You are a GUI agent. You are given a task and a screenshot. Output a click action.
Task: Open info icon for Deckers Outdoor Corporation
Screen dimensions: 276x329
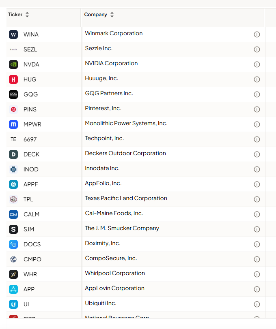click(257, 154)
